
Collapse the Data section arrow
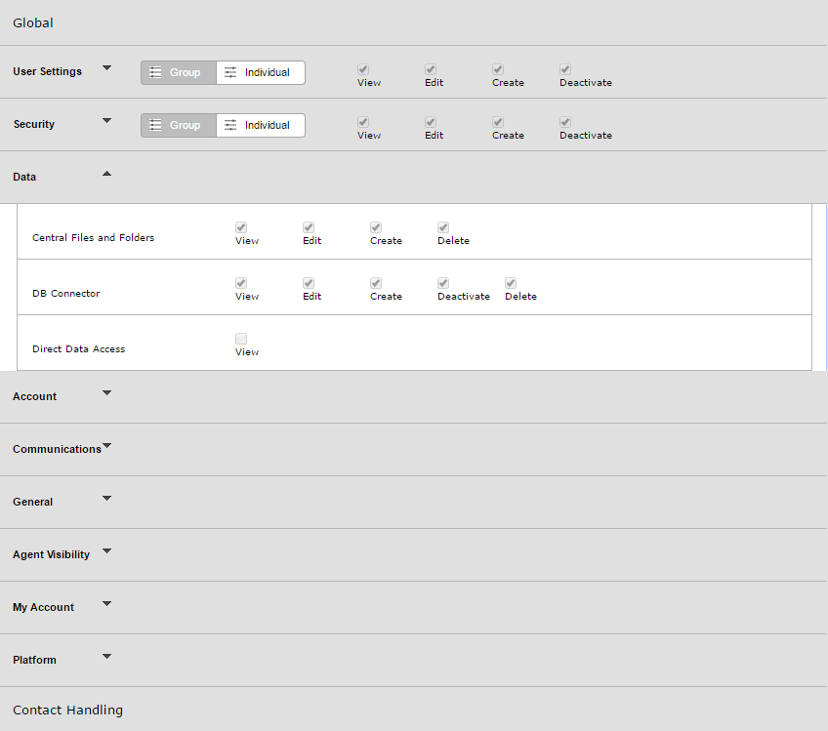point(106,174)
